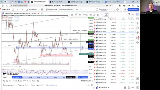Switch to the Тестер стратегий tab
The image size is (160, 90).
click(x=36, y=85)
